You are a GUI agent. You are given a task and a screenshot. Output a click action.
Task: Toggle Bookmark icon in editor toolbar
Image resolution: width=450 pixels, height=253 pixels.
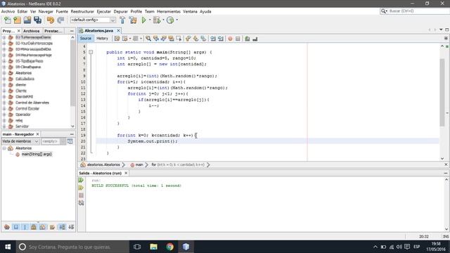tap(203, 39)
